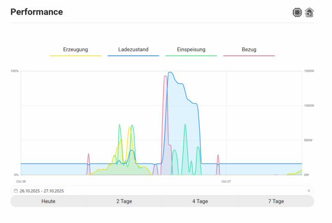Click the Oct 27 axis label

coord(226,182)
